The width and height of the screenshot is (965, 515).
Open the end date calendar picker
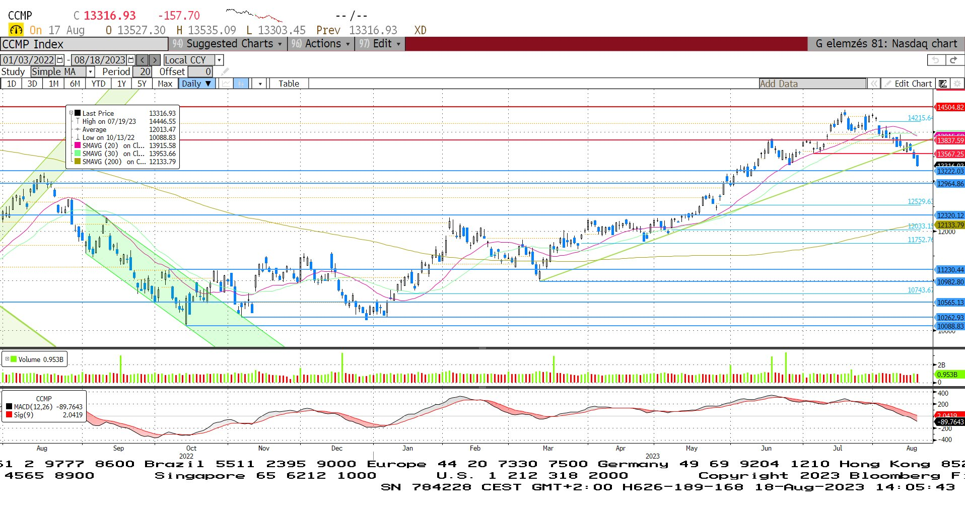pyautogui.click(x=131, y=60)
